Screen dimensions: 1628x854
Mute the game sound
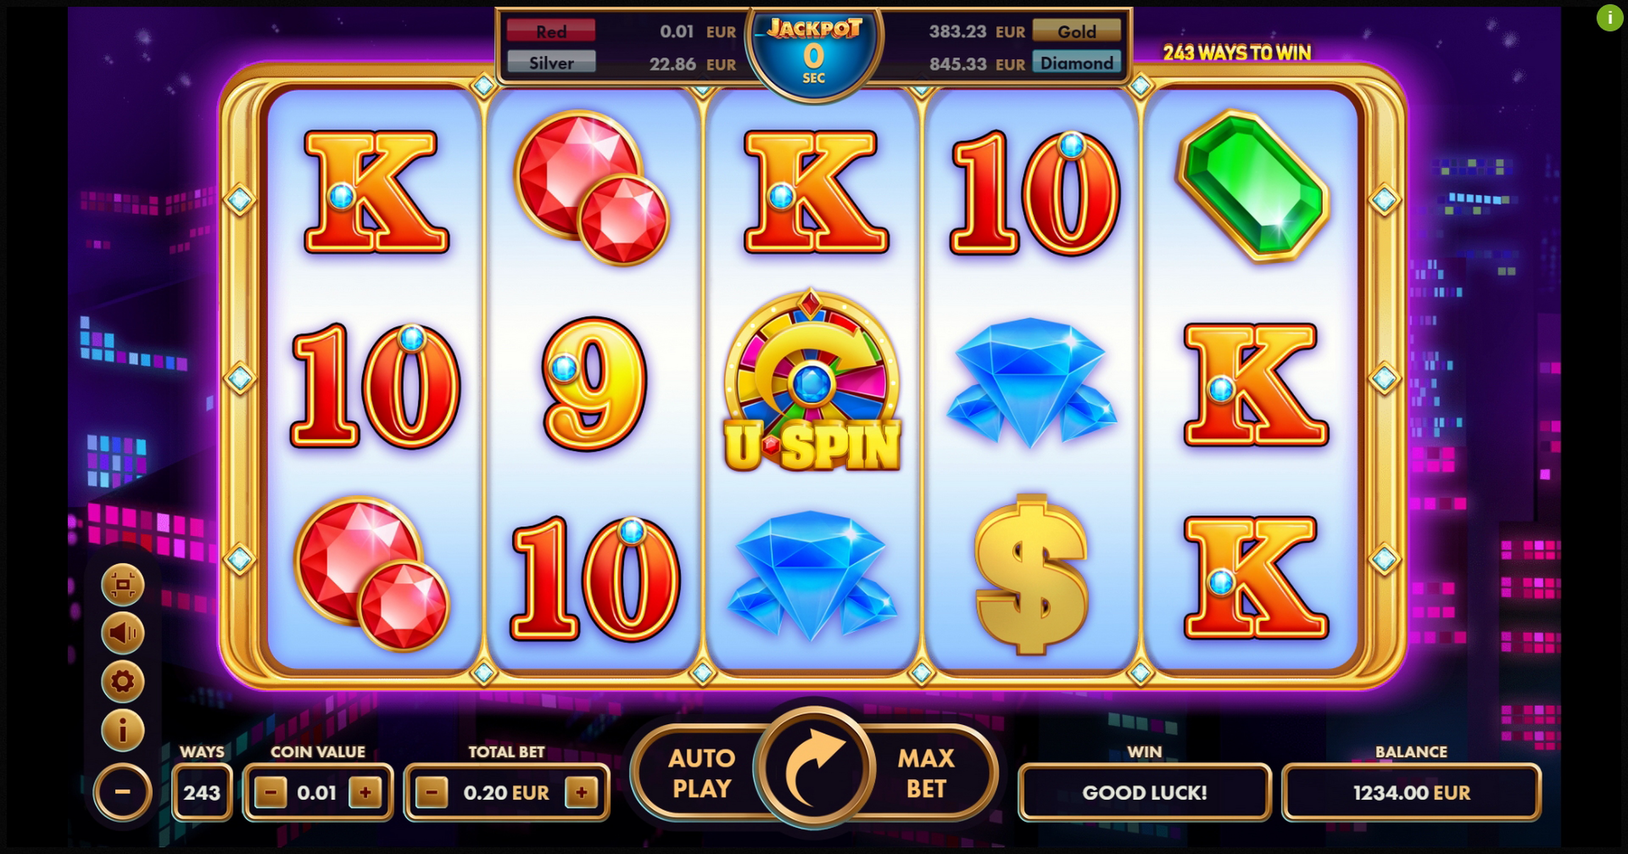pos(123,633)
